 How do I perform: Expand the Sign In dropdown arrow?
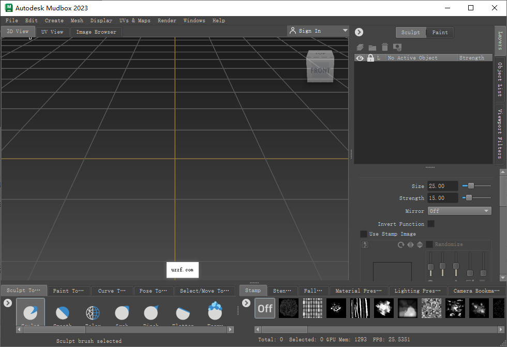pos(345,31)
